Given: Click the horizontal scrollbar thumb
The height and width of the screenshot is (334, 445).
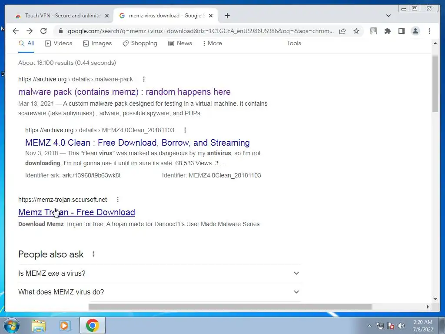Looking at the screenshot, I should tap(230, 307).
